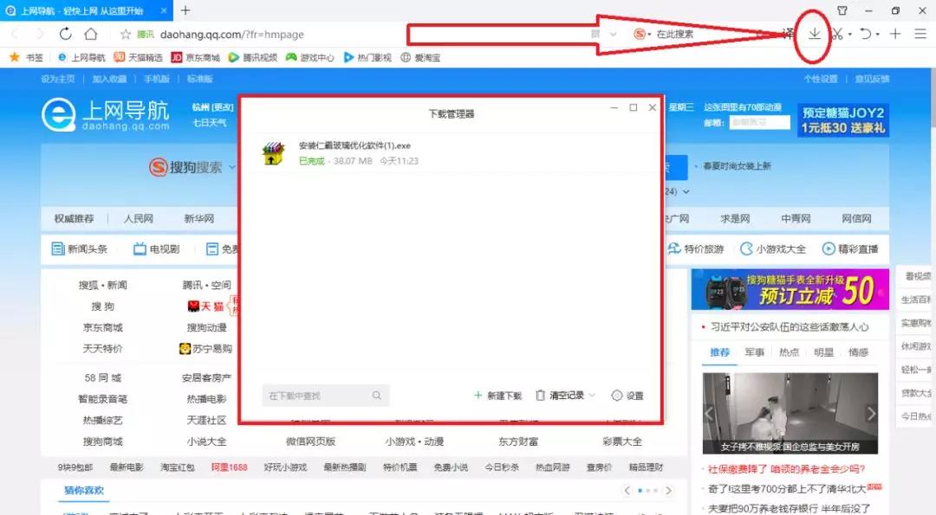This screenshot has height=515, width=936.
Task: Open the browser's hamburger main menu
Action: (920, 34)
